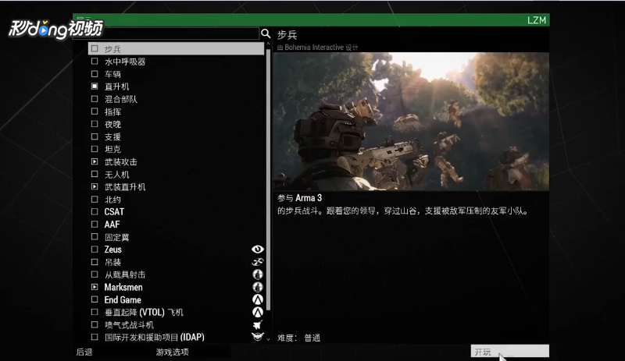Click the showcase list scrollbar thumb
Image resolution: width=625 pixels, height=361 pixels.
pyautogui.click(x=268, y=179)
